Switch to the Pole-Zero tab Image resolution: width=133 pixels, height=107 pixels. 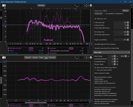point(52,58)
